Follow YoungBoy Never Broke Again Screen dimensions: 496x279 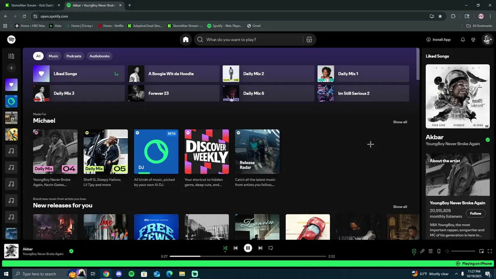click(x=475, y=214)
